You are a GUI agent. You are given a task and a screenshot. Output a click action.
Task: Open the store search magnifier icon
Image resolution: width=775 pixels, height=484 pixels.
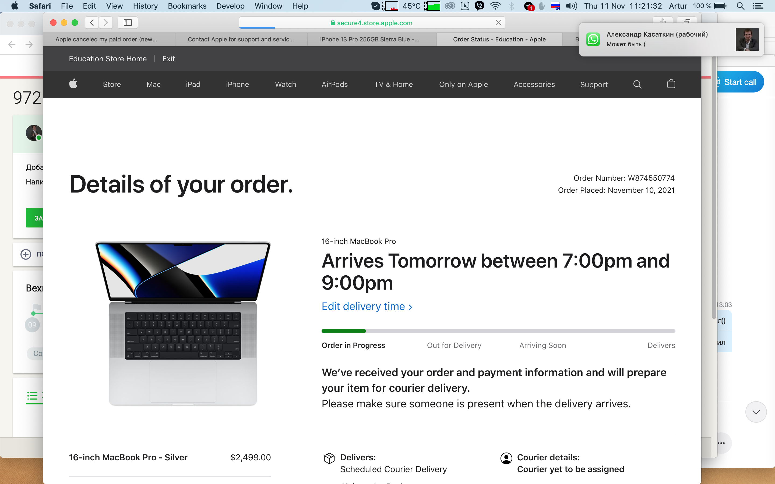(637, 84)
